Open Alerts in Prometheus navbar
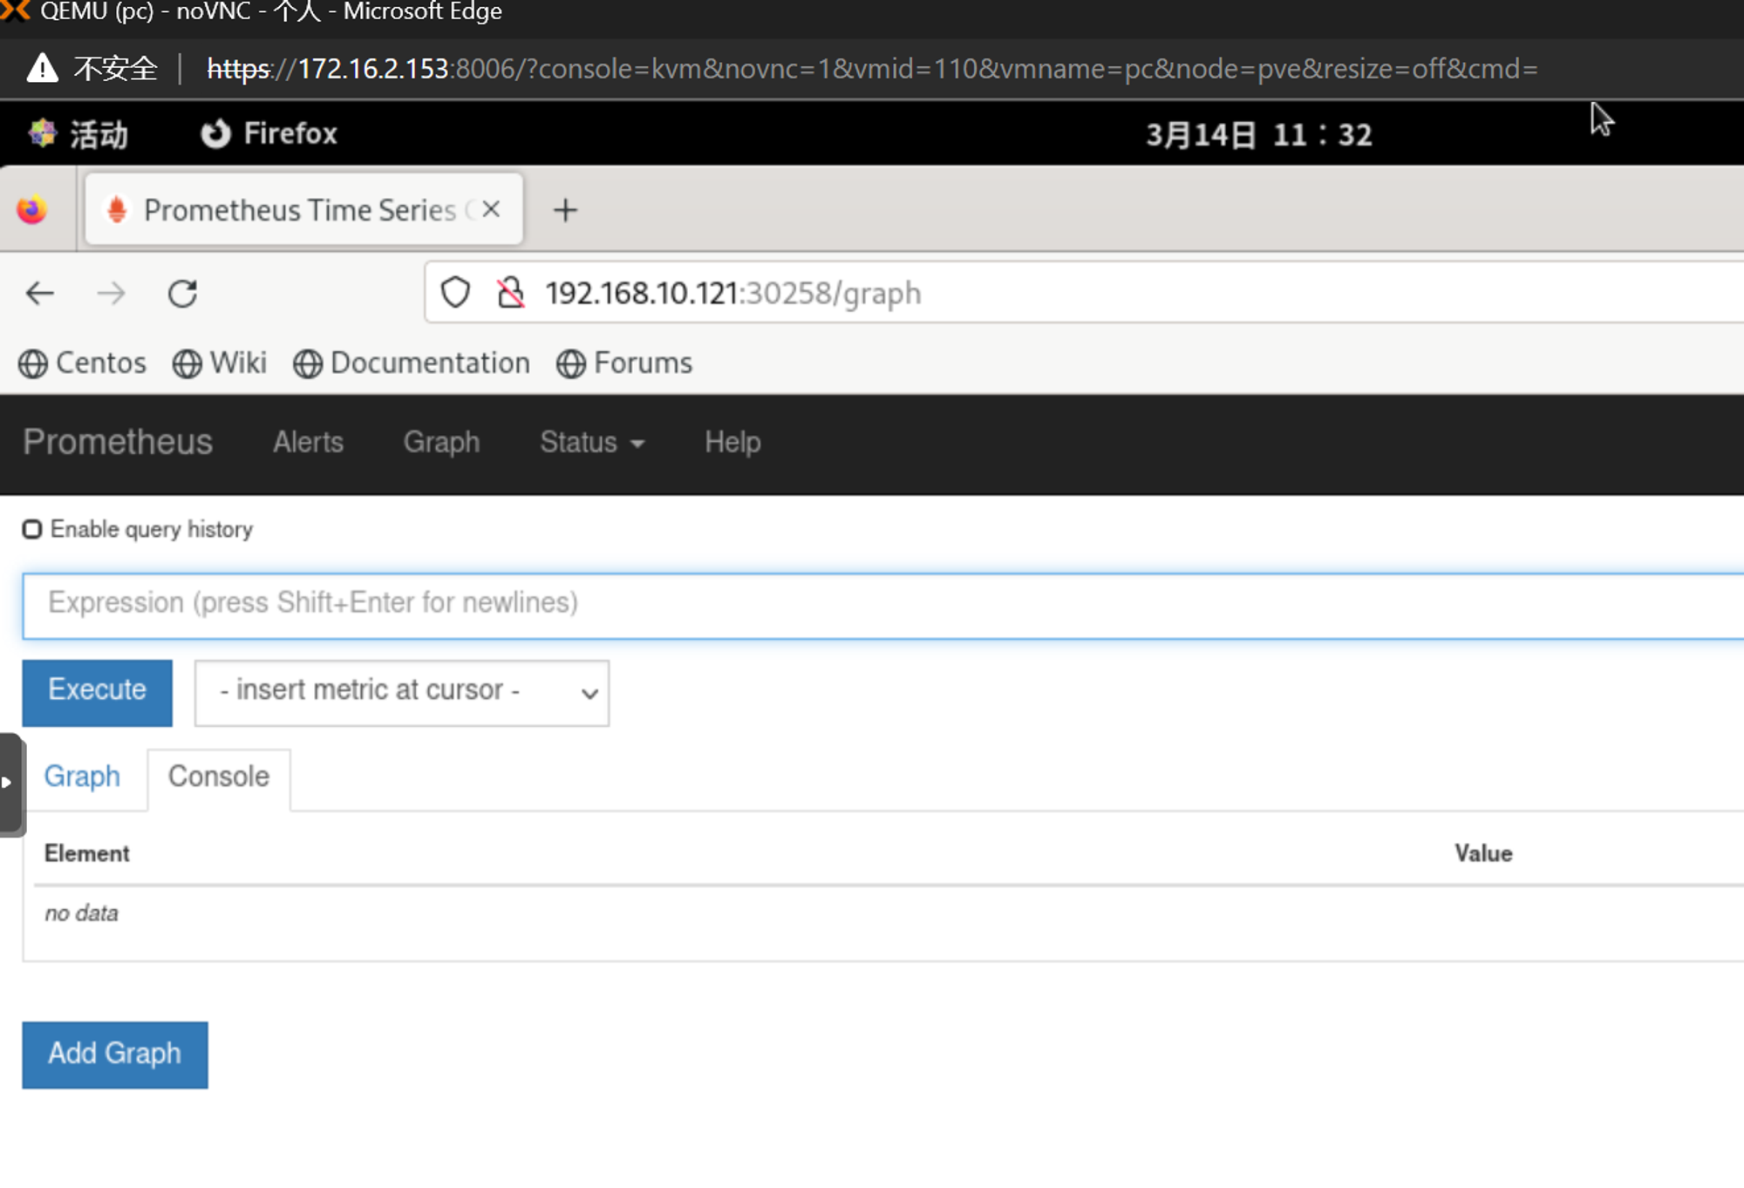Image resolution: width=1744 pixels, height=1188 pixels. point(308,443)
